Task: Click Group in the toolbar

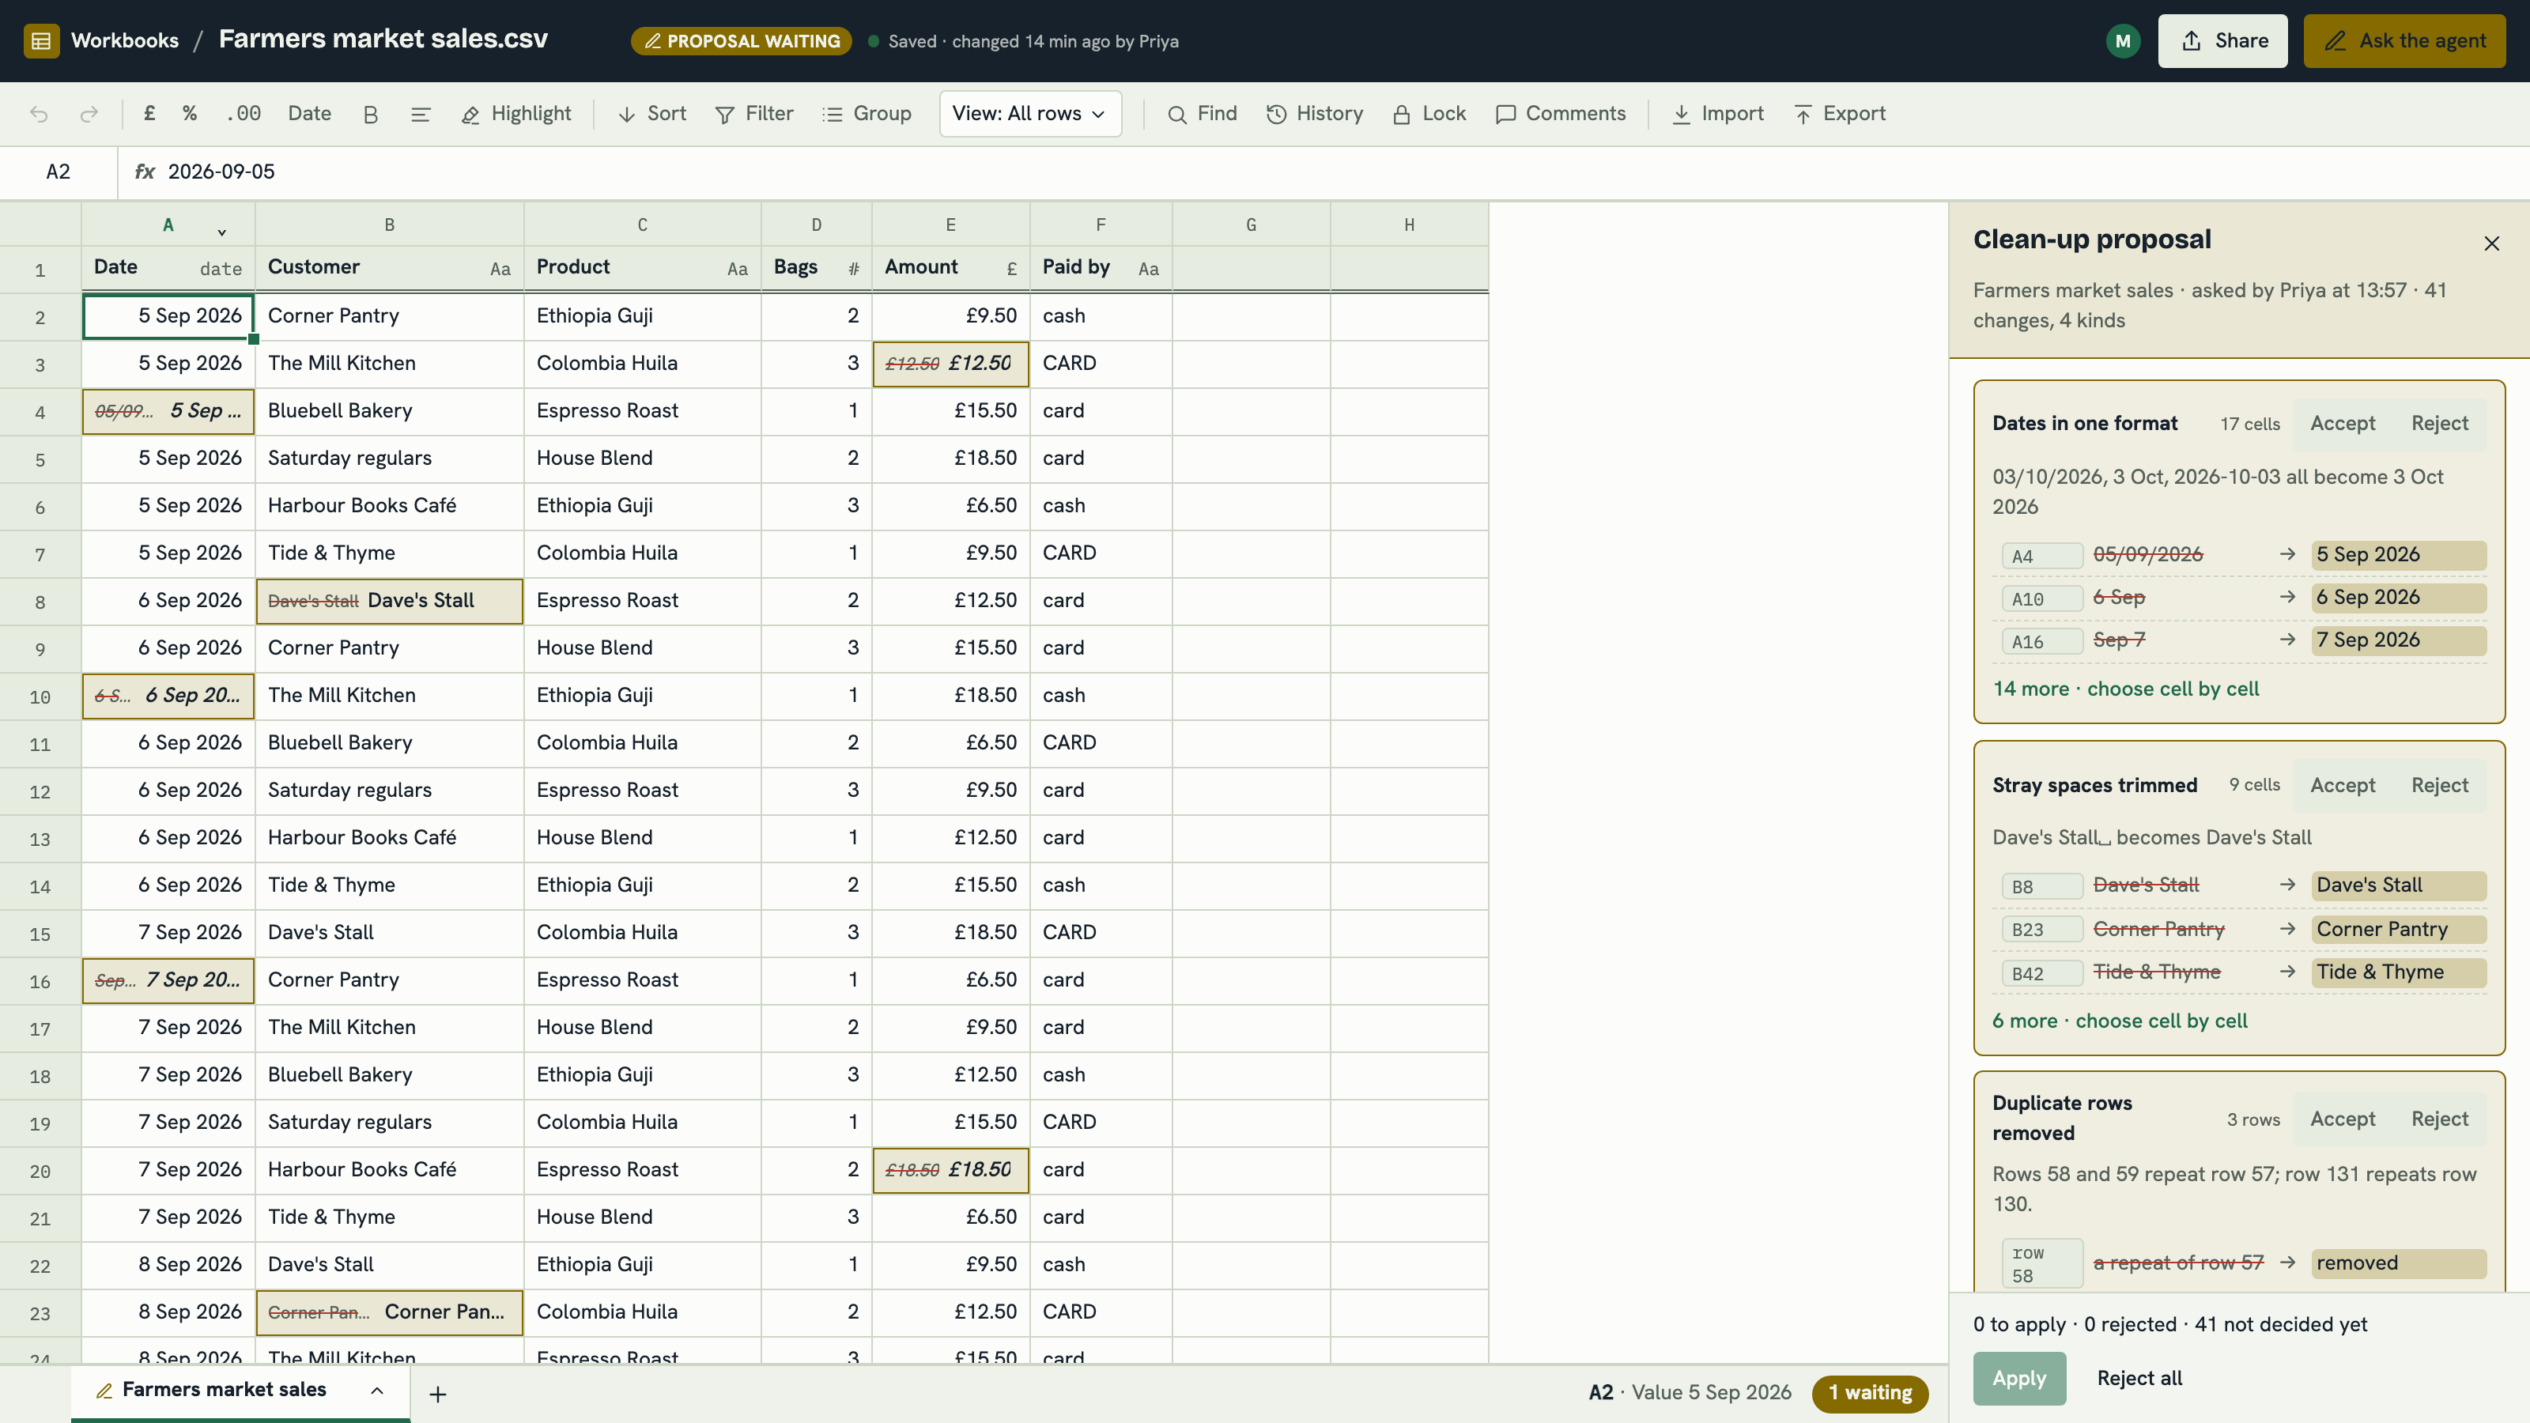Action: [x=867, y=114]
